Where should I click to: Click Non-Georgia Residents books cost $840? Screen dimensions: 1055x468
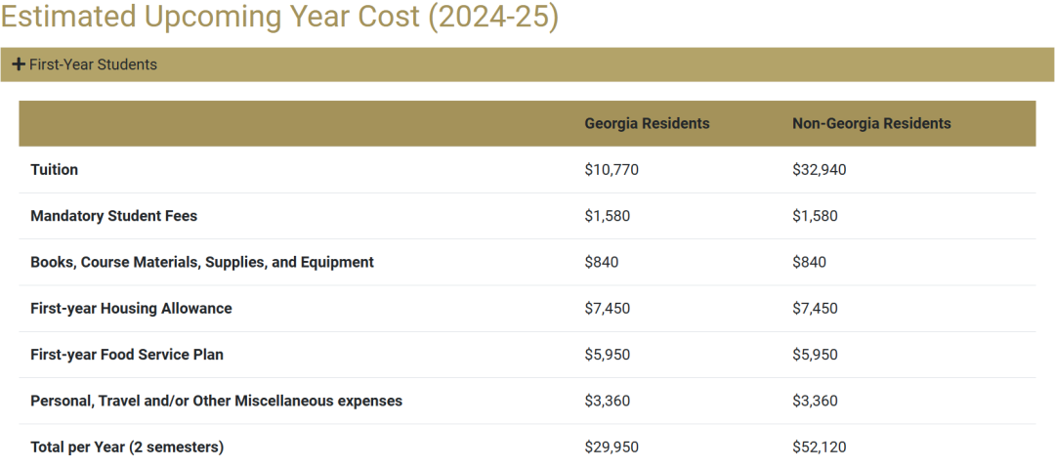point(809,262)
